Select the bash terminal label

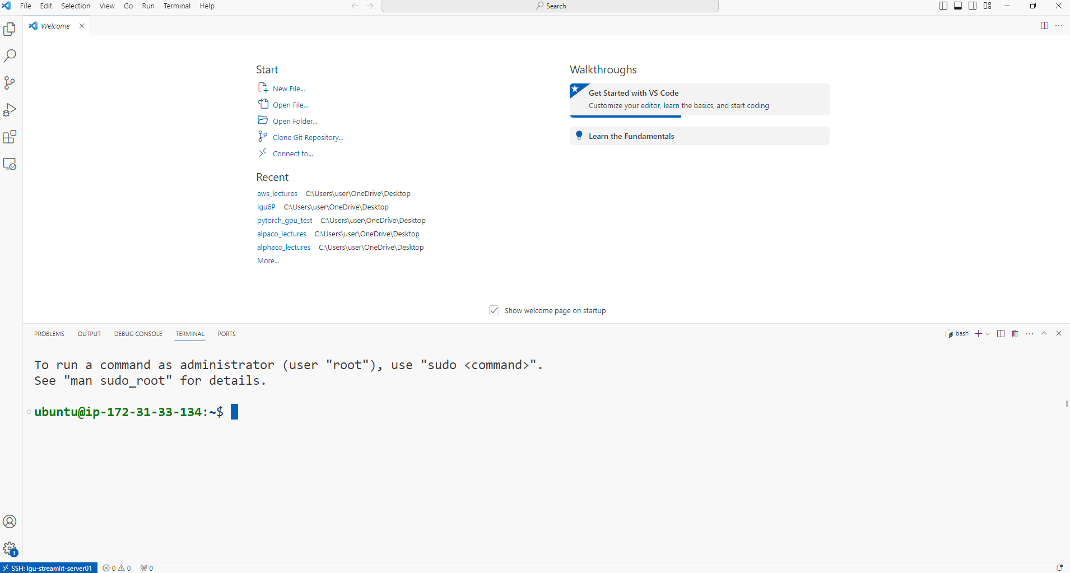[957, 334]
